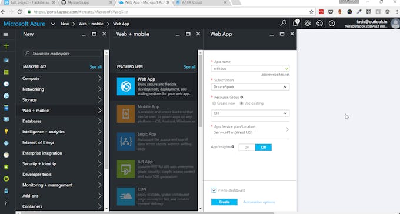Select the Logic App icon
Image resolution: width=400 pixels, height=214 pixels.
(126, 141)
